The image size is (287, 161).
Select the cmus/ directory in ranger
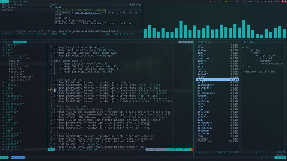click(x=217, y=56)
